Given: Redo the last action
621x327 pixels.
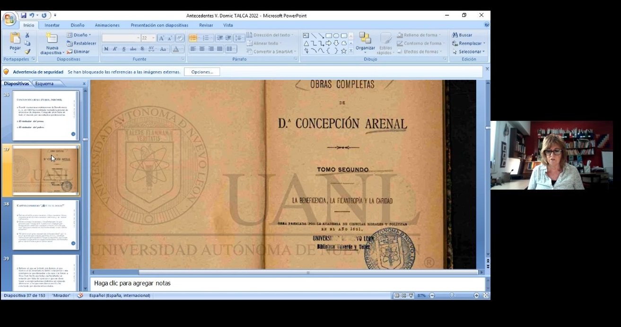Looking at the screenshot, I should coord(44,16).
